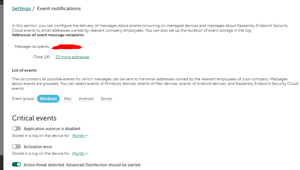Switch to the Android event group
This screenshot has width=300, height=170.
pyautogui.click(x=86, y=99)
